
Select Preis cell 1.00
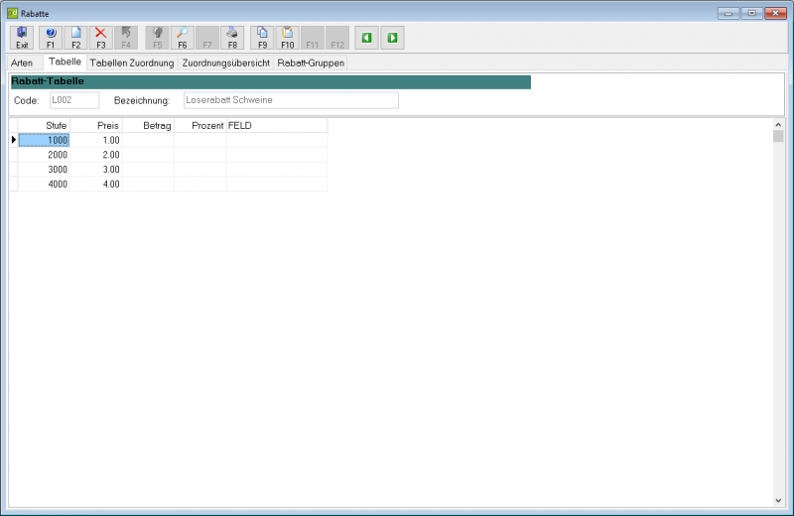[96, 140]
